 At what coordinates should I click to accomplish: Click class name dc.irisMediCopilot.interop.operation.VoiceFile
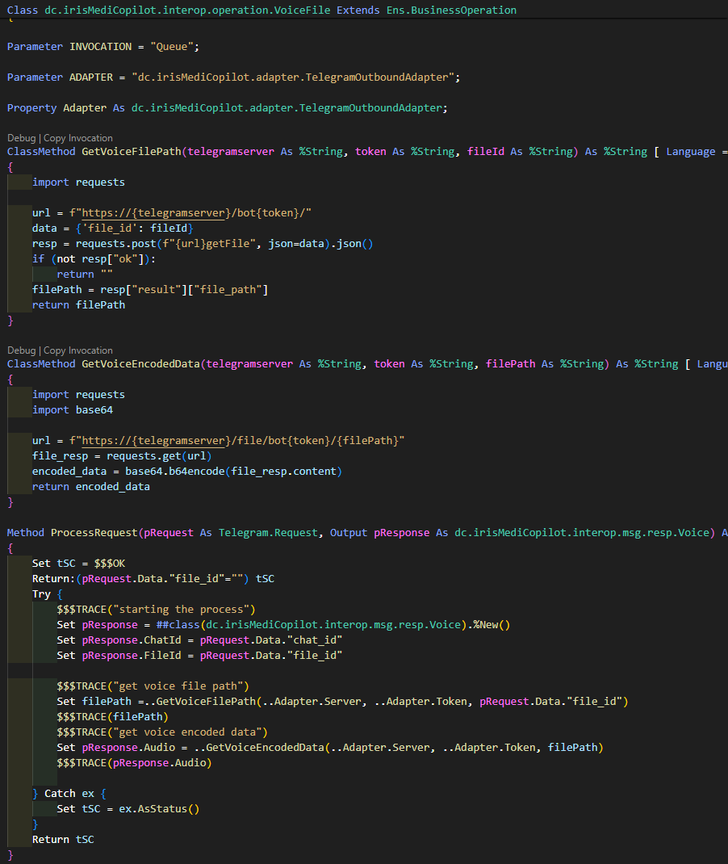click(x=188, y=10)
